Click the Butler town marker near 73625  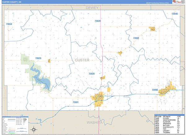tap(49, 61)
